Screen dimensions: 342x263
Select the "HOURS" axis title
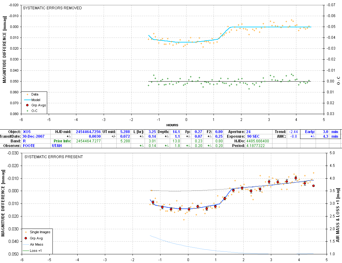(x=172, y=125)
